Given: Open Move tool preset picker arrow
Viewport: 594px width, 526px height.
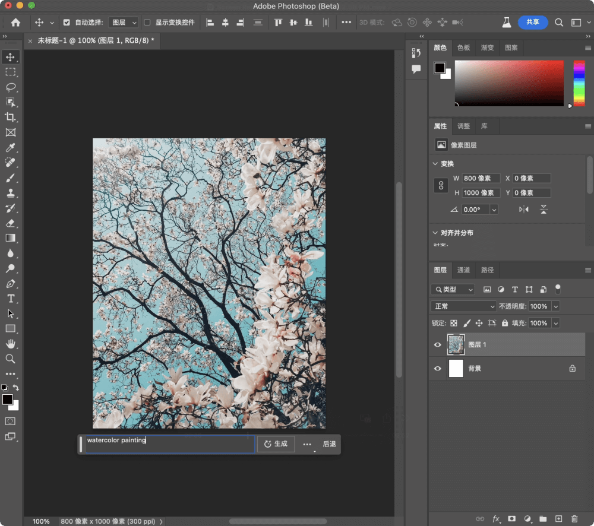Looking at the screenshot, I should tap(52, 23).
